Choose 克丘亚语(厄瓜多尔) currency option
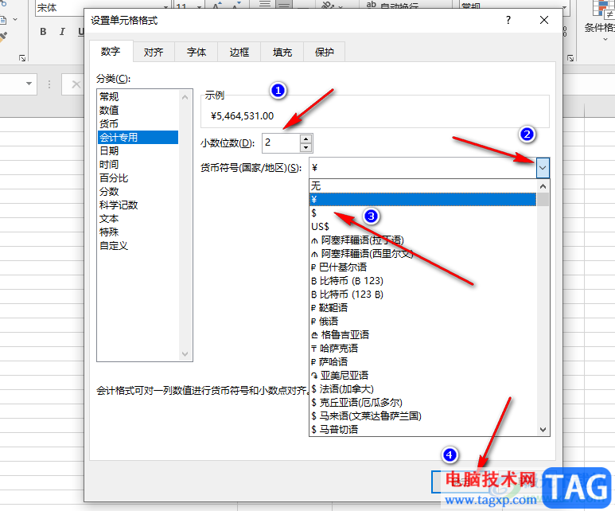This screenshot has height=511, width=615. coord(422,402)
